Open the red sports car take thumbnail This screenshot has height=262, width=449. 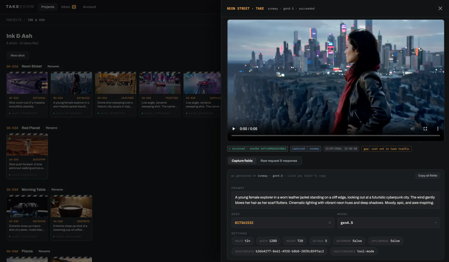202,83
